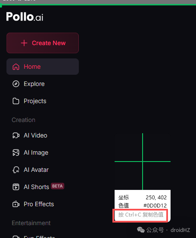Click the Create New button
This screenshot has height=238, width=196.
point(43,43)
